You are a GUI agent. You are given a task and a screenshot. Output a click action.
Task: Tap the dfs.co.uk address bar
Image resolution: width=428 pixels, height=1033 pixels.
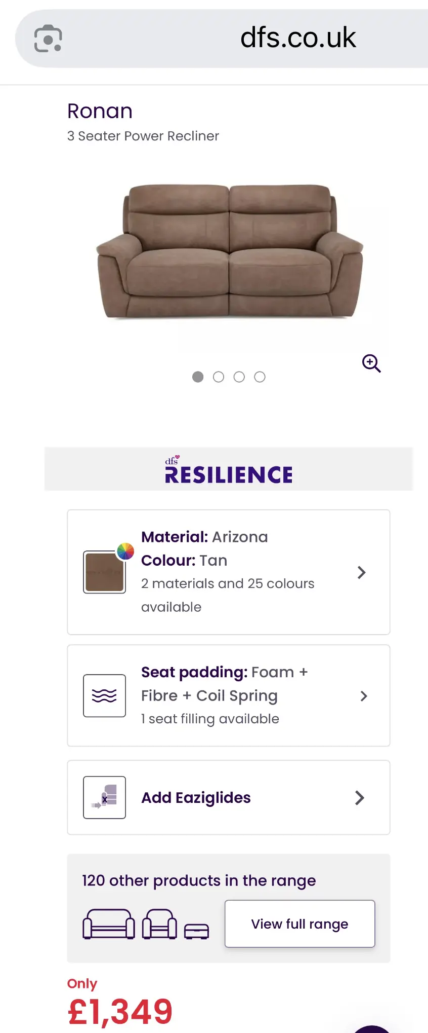pos(222,39)
